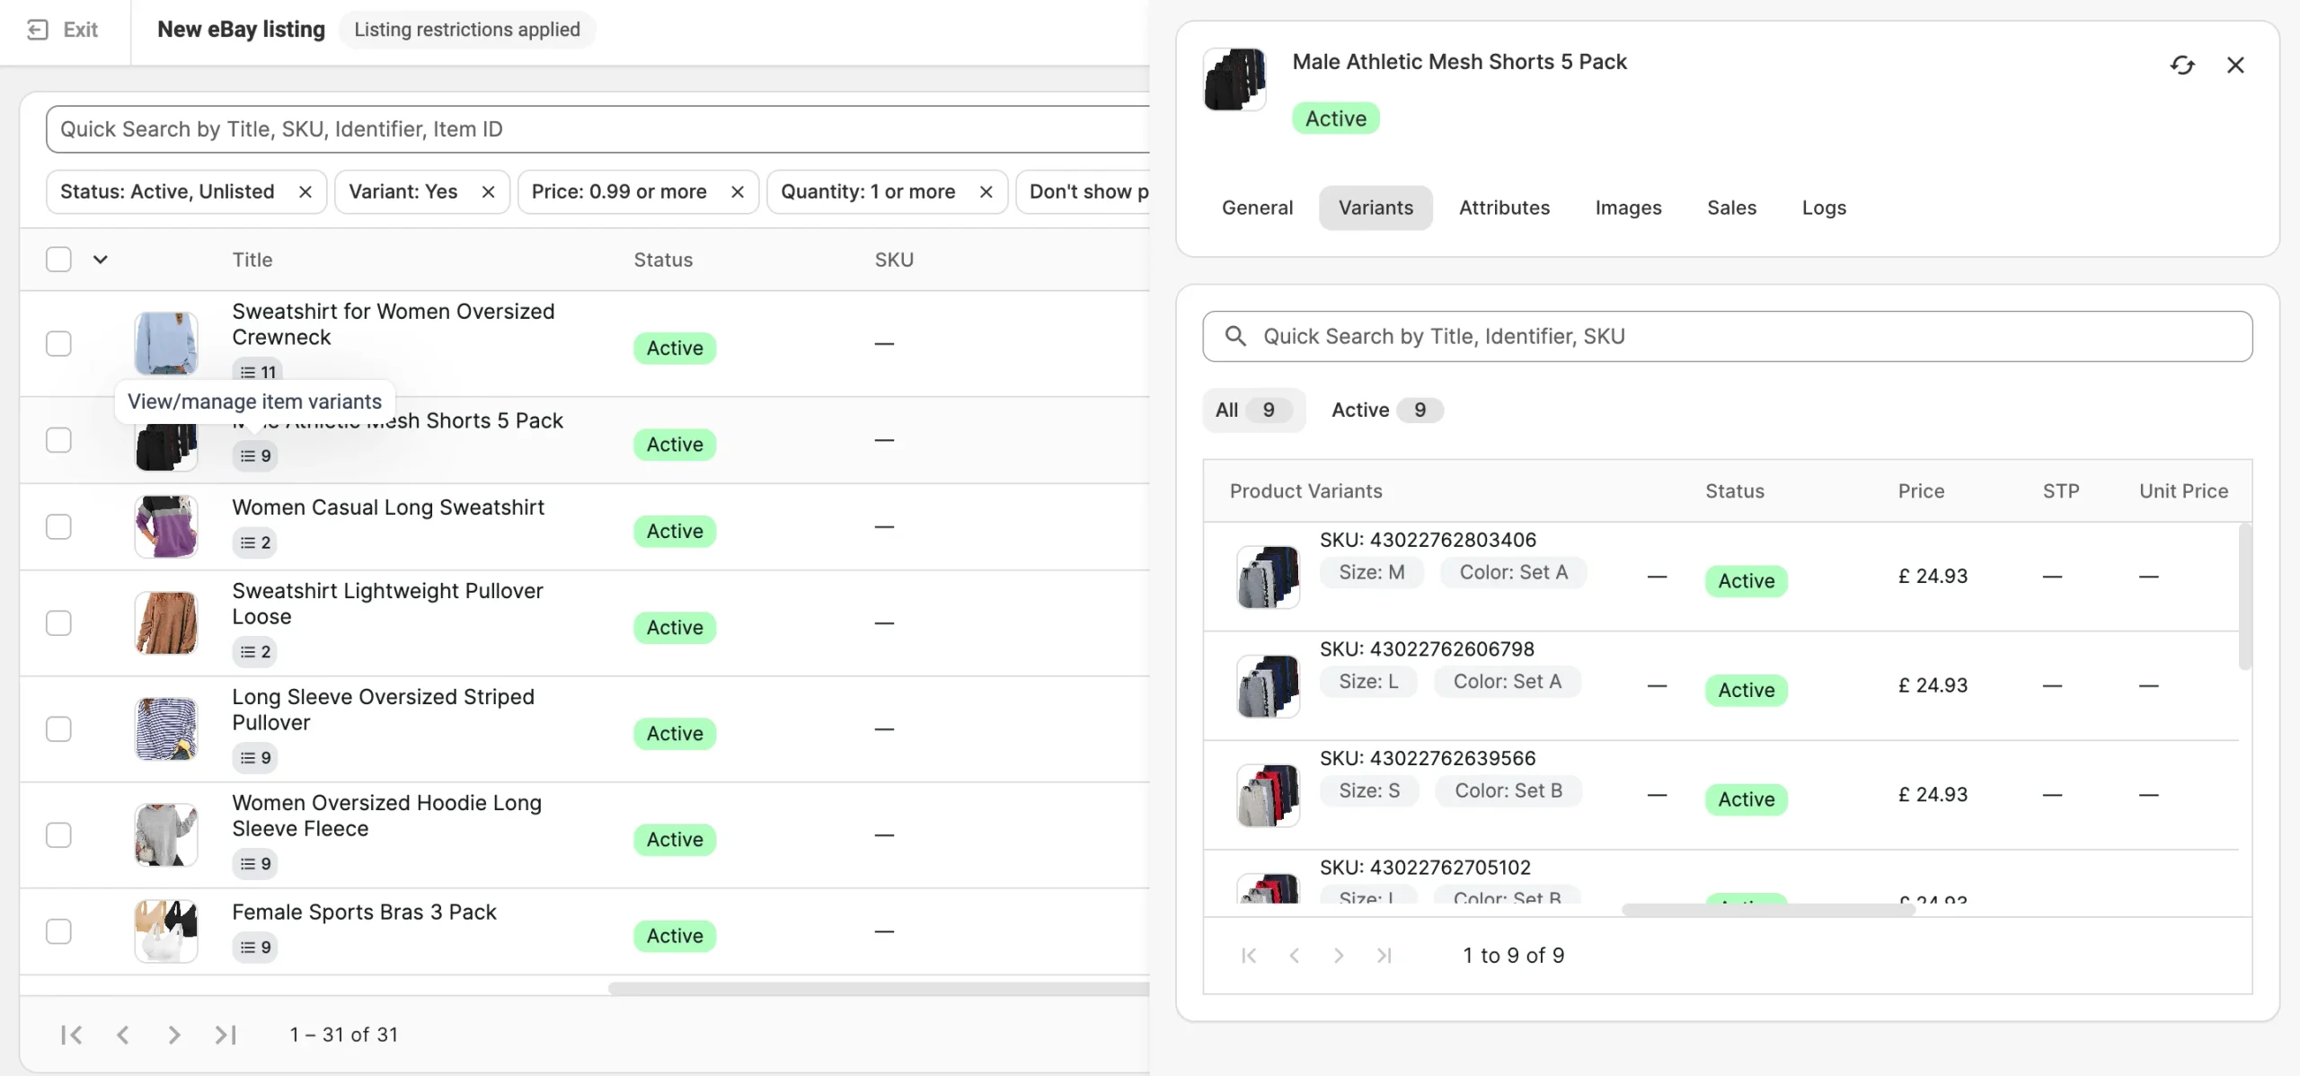Switch to the Images tab

point(1628,208)
